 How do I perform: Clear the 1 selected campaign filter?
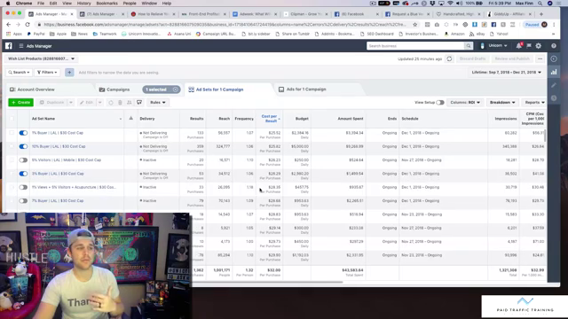point(176,89)
